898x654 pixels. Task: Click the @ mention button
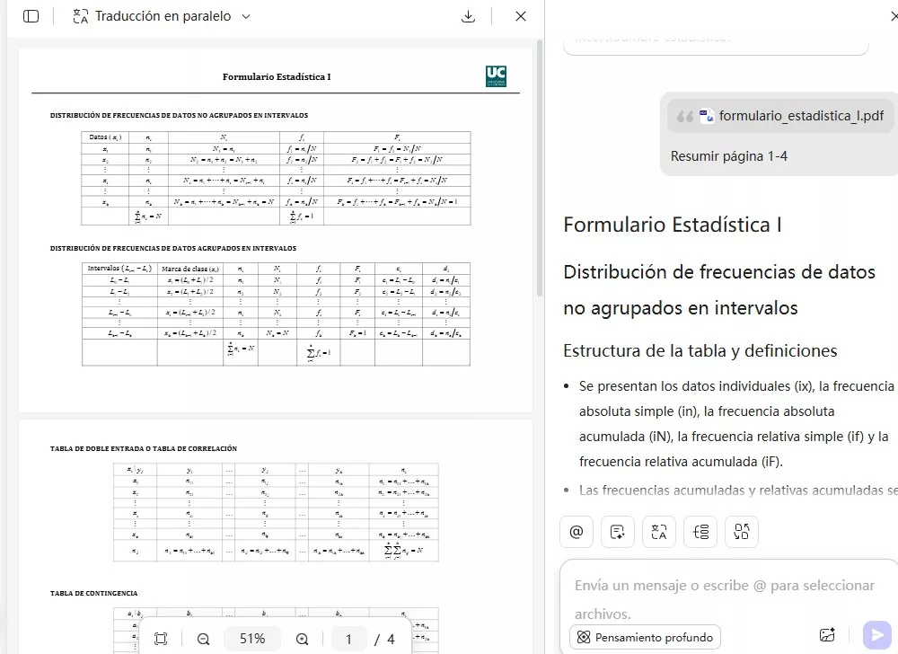click(x=577, y=532)
